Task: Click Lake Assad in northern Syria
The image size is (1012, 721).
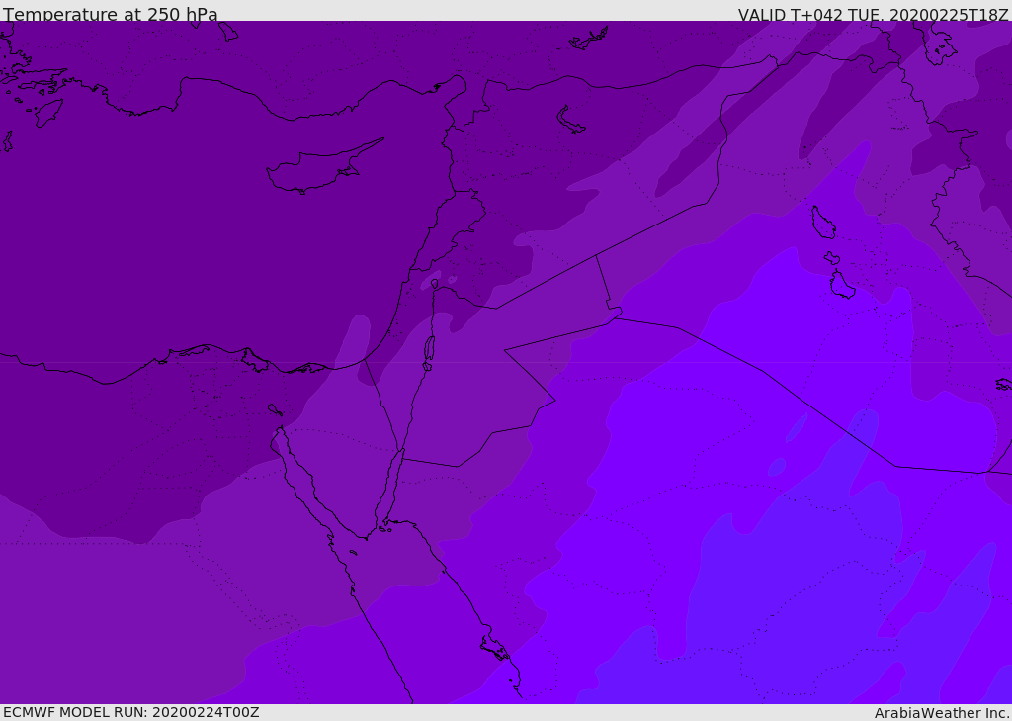Action: (x=570, y=121)
